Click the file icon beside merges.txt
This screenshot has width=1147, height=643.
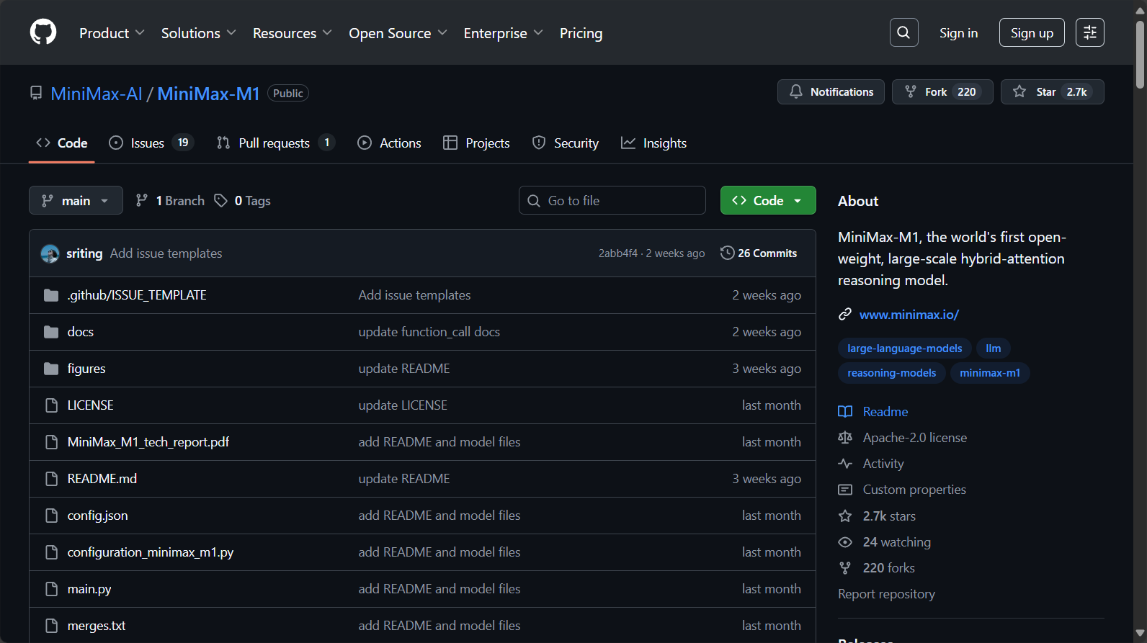click(51, 626)
